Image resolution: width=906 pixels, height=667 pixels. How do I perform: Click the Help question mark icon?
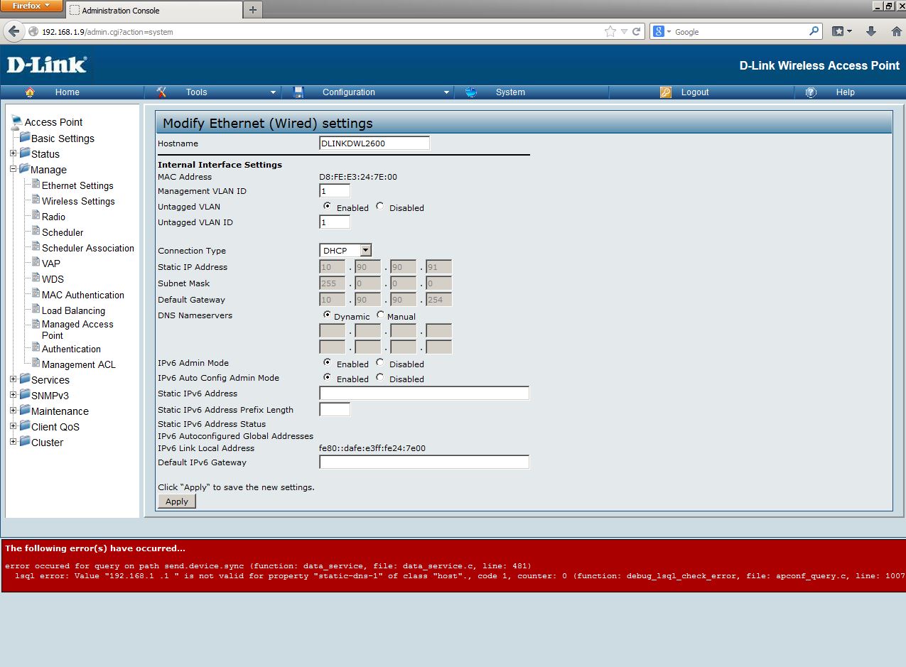811,92
